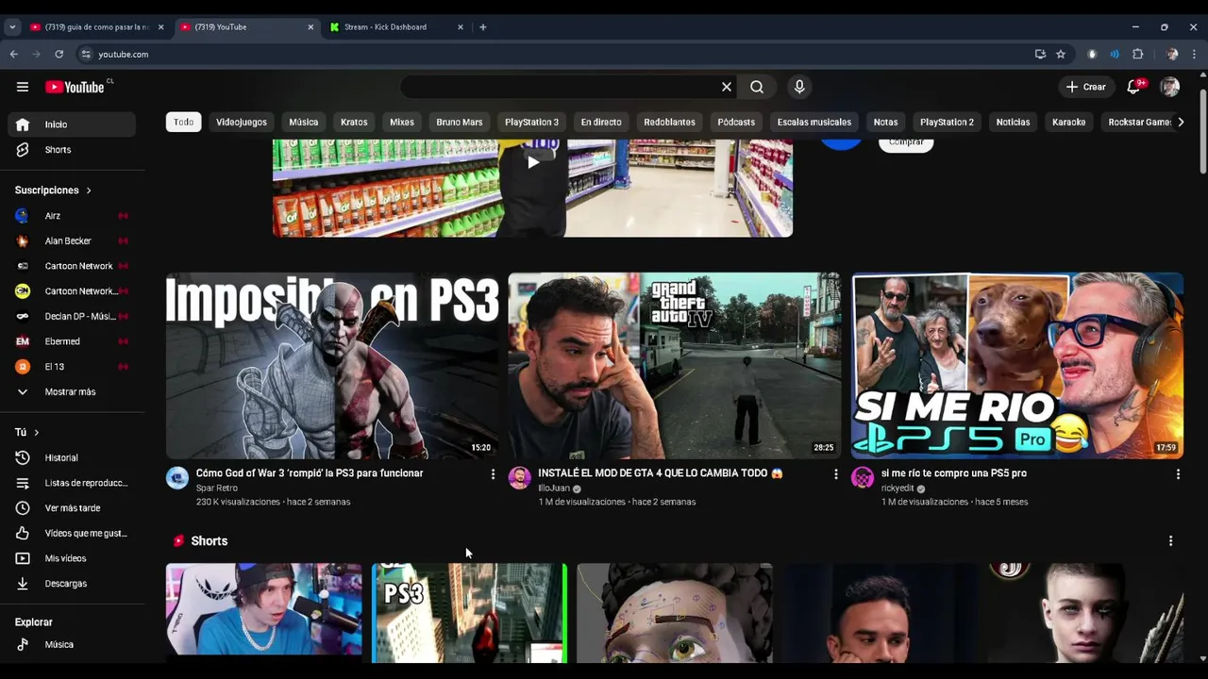Reload the page in Chrome
This screenshot has width=1208, height=679.
click(59, 55)
